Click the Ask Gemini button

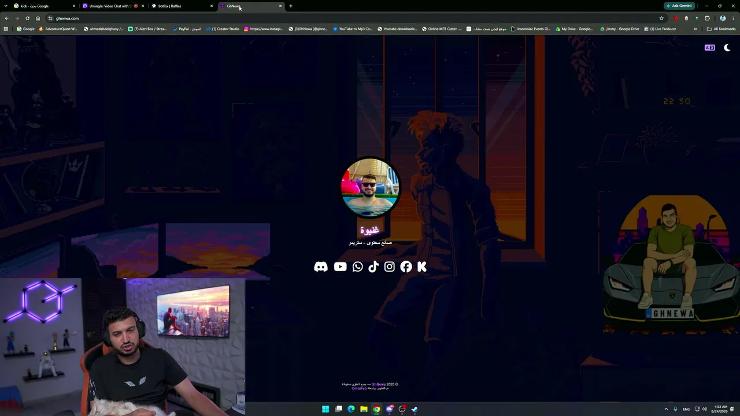point(679,6)
